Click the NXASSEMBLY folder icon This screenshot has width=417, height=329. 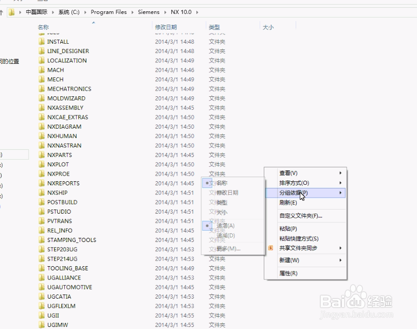(x=42, y=108)
